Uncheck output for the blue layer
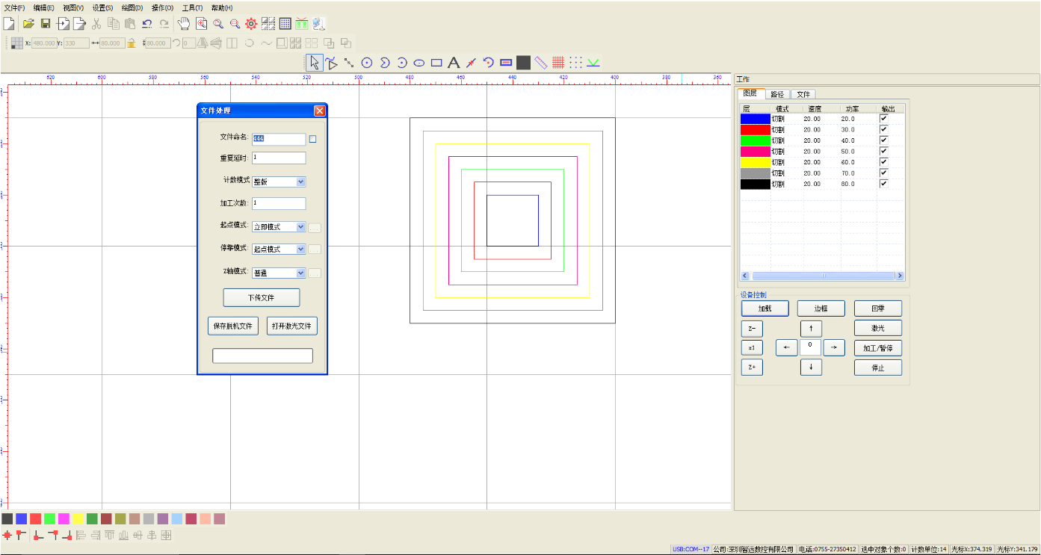Image resolution: width=1041 pixels, height=555 pixels. (x=884, y=119)
